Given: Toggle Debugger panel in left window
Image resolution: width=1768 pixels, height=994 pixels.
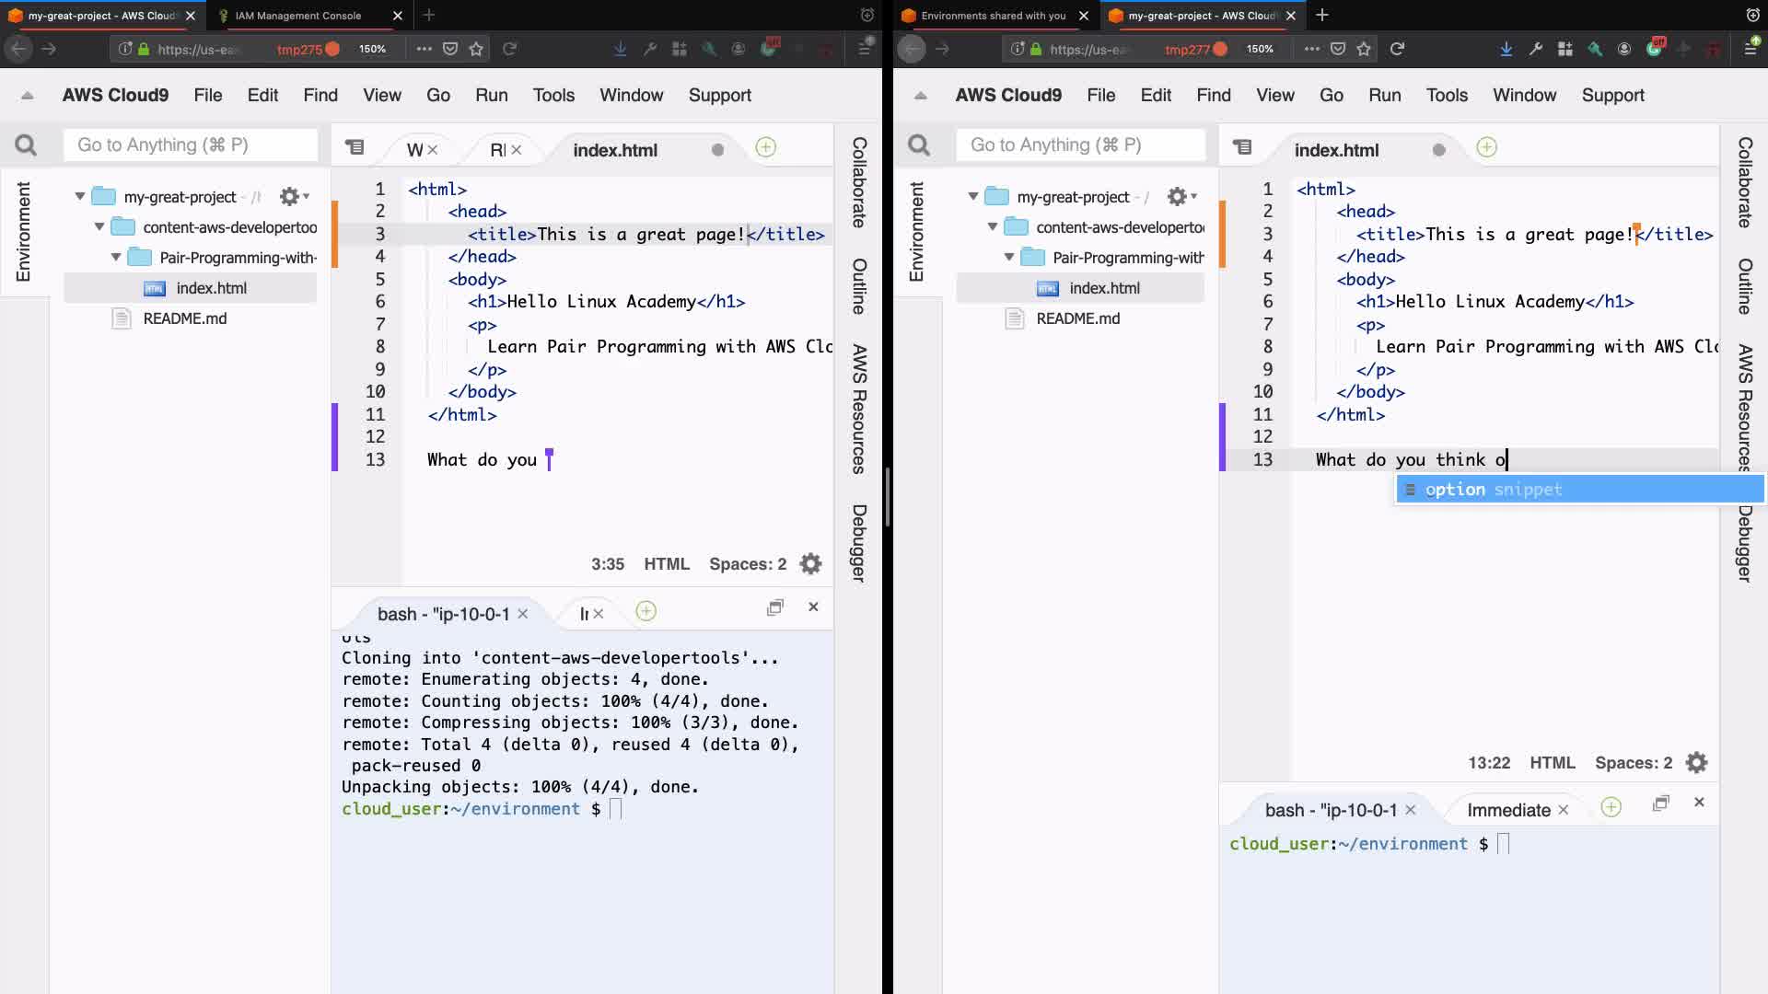Looking at the screenshot, I should [x=858, y=543].
